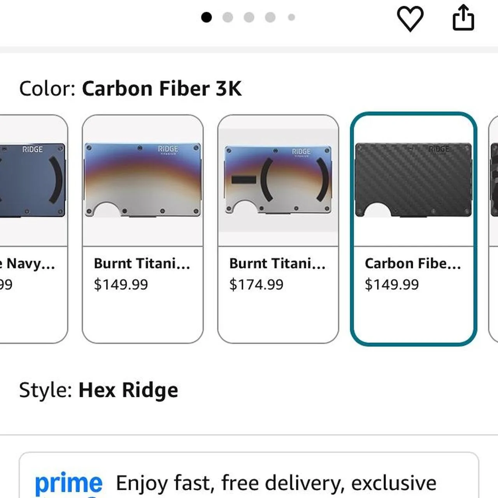The height and width of the screenshot is (498, 498).
Task: Add item to wish list with heart icon
Action: [410, 18]
